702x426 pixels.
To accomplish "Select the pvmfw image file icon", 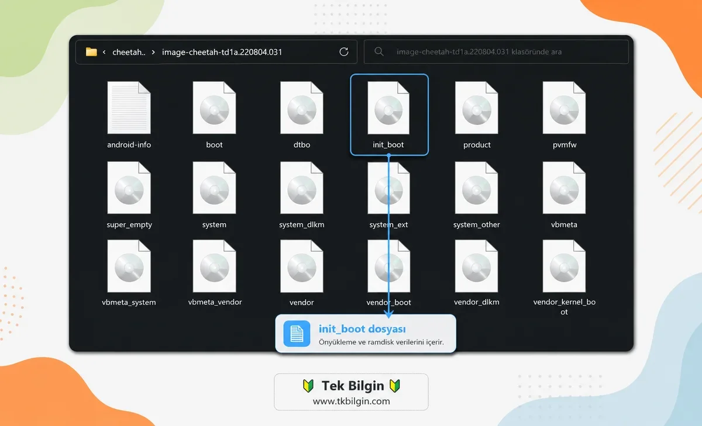I will pyautogui.click(x=564, y=108).
